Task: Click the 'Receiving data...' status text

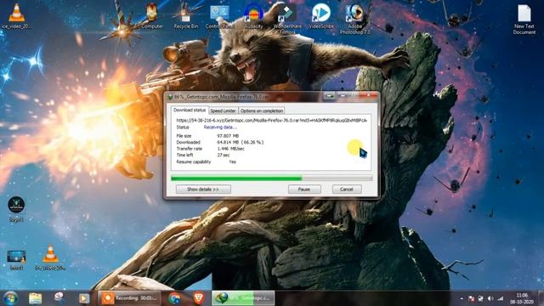Action: coord(220,127)
